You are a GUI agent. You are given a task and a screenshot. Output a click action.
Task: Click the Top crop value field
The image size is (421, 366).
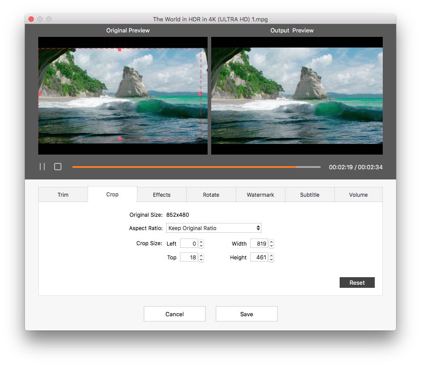coord(189,257)
